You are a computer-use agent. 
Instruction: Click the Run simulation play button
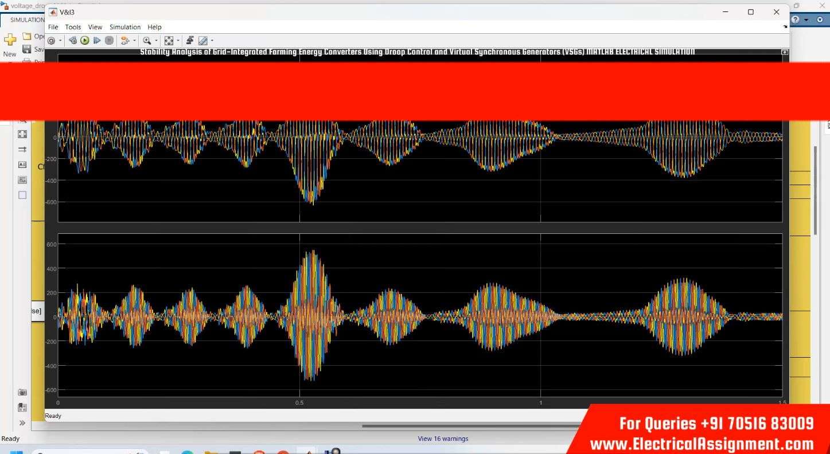click(84, 41)
